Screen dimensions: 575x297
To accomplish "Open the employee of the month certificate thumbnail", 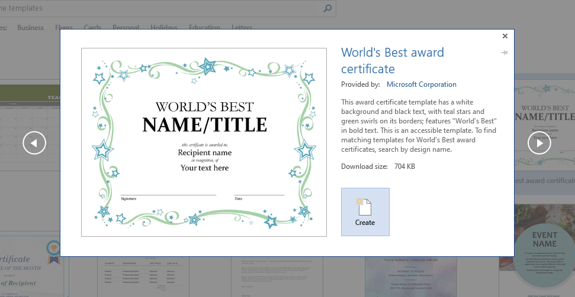I will (x=31, y=266).
